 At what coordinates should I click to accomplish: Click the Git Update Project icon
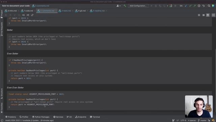[x=186, y=6]
